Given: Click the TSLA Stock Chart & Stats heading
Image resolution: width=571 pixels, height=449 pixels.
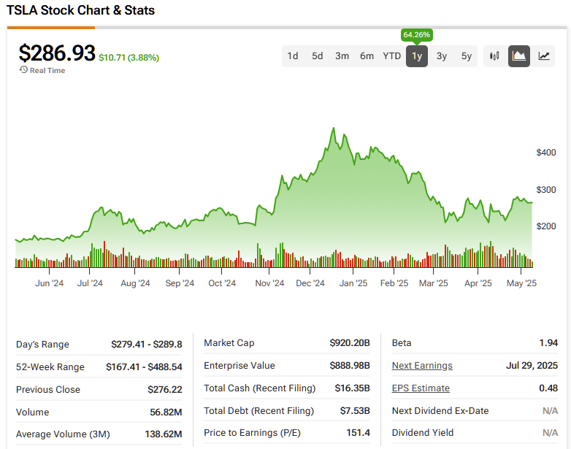Looking at the screenshot, I should tap(80, 10).
